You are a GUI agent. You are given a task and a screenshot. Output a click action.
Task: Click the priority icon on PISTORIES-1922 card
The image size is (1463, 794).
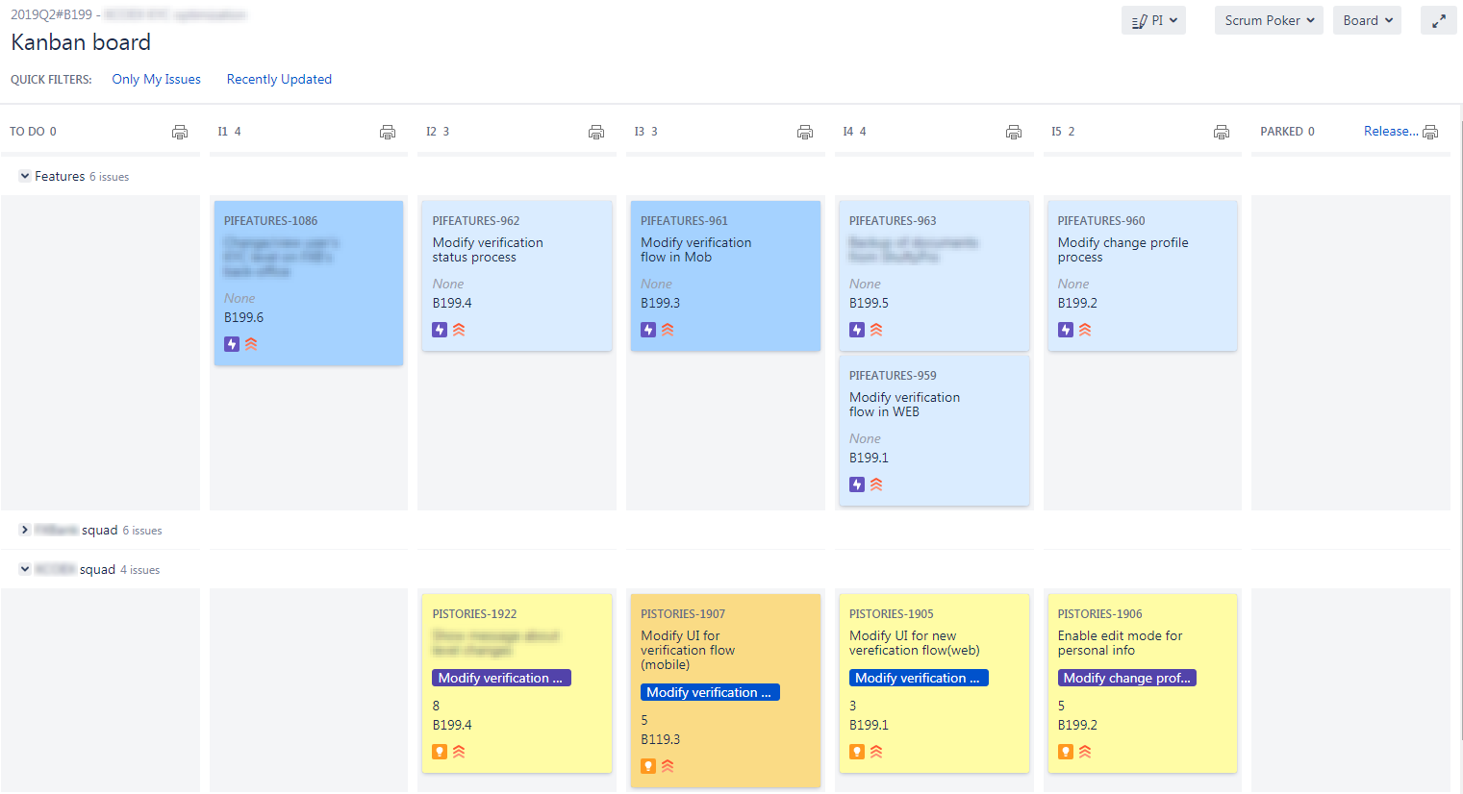tap(459, 752)
